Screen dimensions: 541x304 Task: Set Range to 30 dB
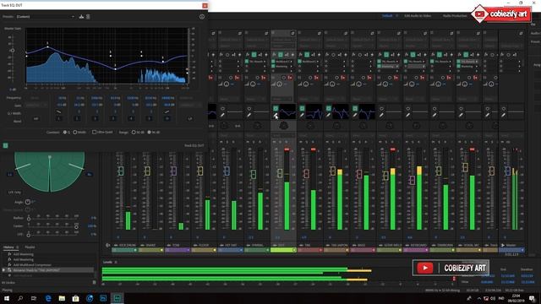pos(134,133)
